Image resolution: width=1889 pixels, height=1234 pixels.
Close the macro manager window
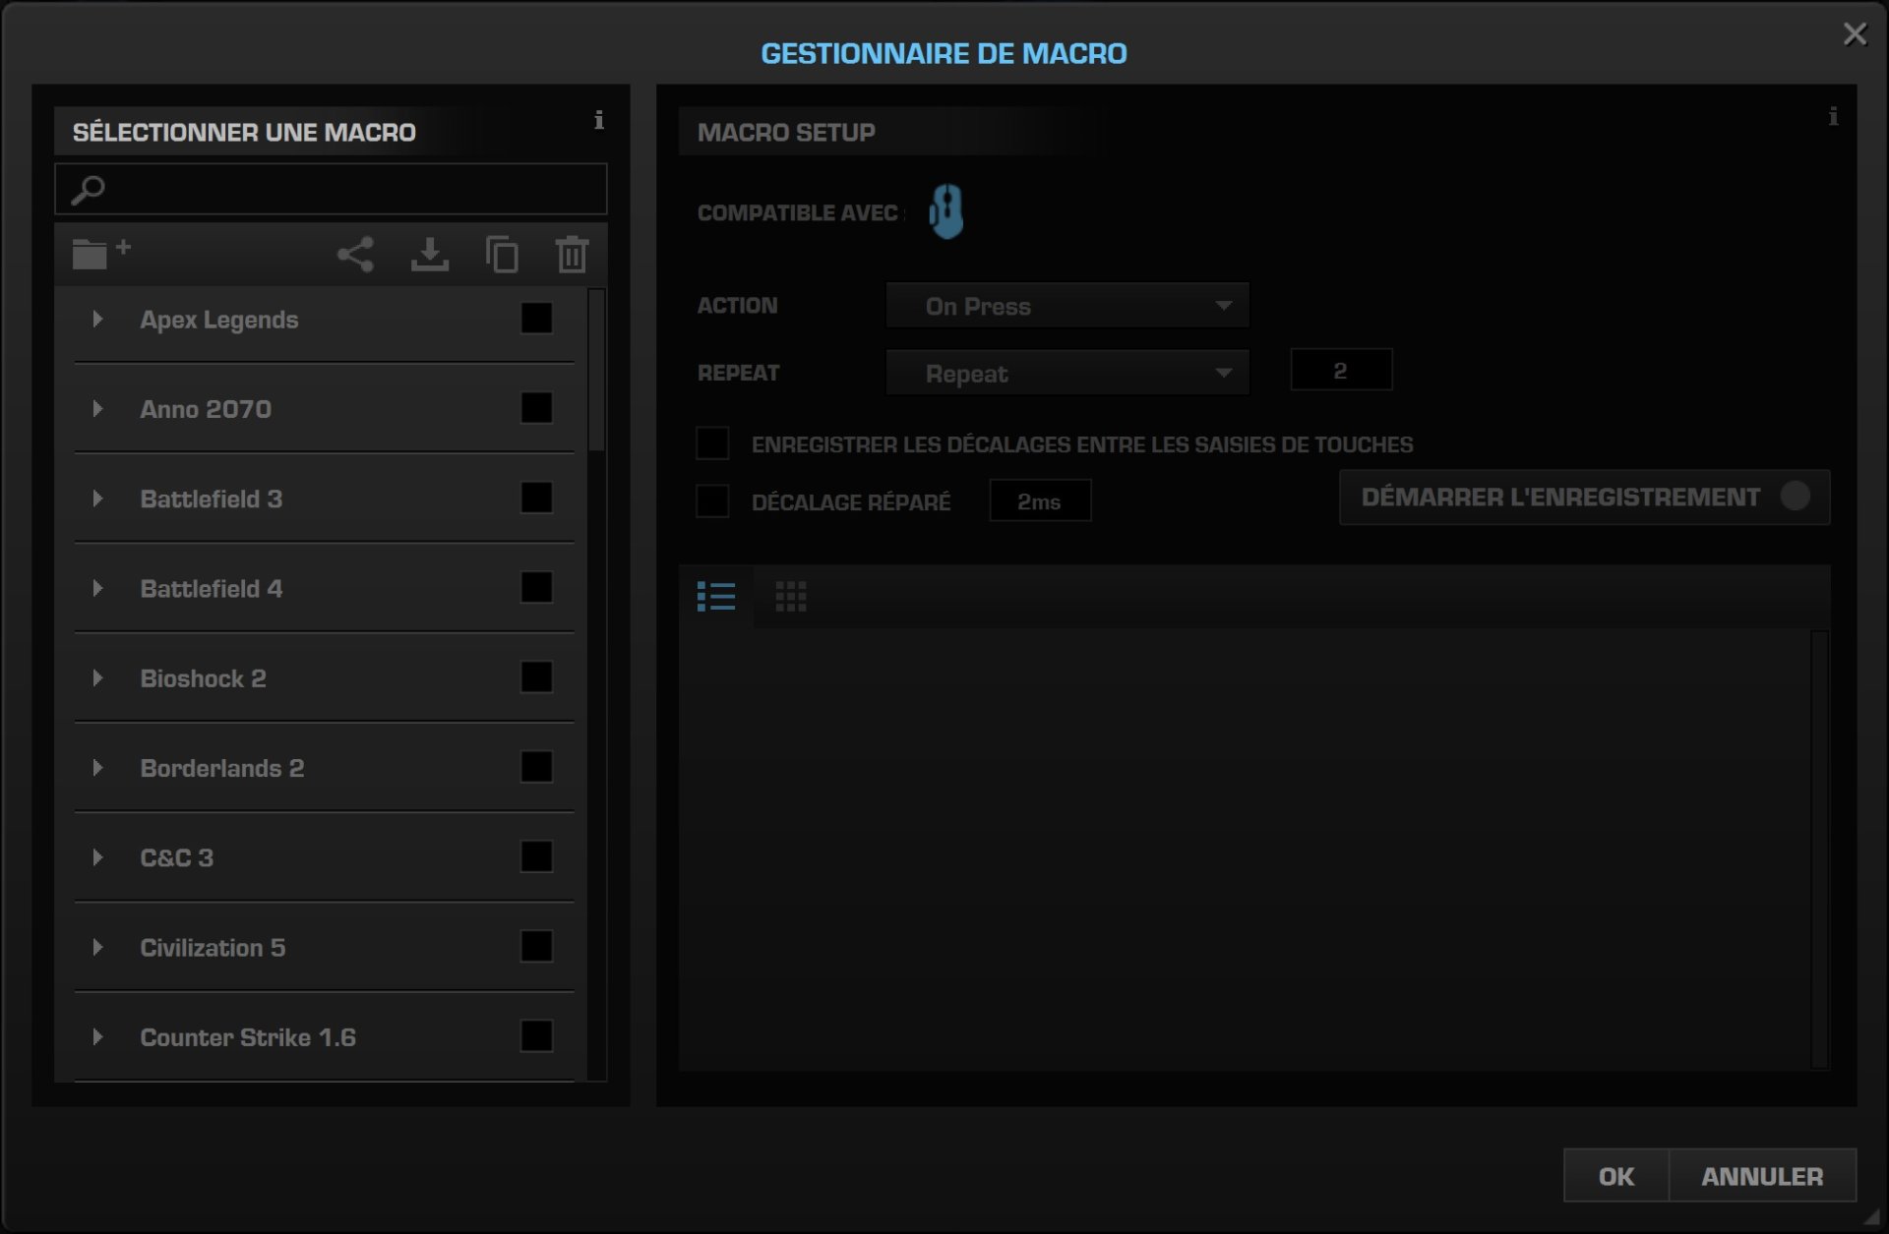click(1855, 34)
